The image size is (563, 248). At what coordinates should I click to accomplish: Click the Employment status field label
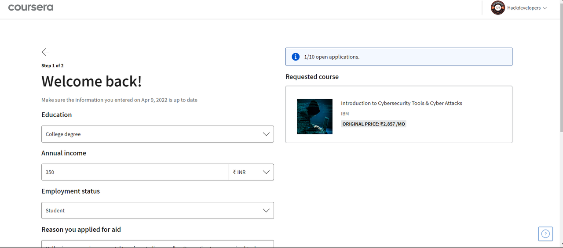(70, 191)
